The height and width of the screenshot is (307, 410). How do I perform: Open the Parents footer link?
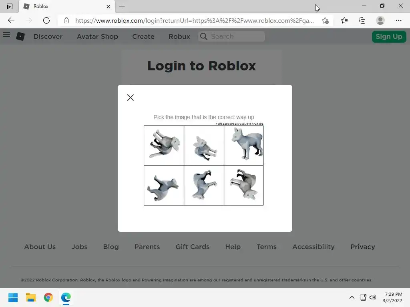[x=147, y=247]
